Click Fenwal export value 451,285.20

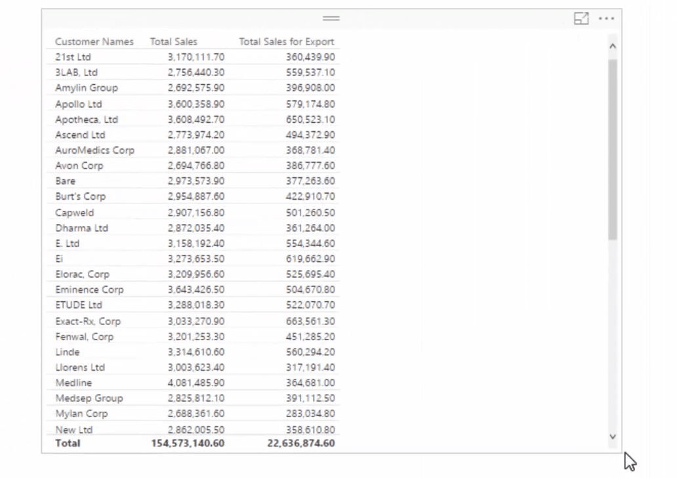(x=310, y=337)
